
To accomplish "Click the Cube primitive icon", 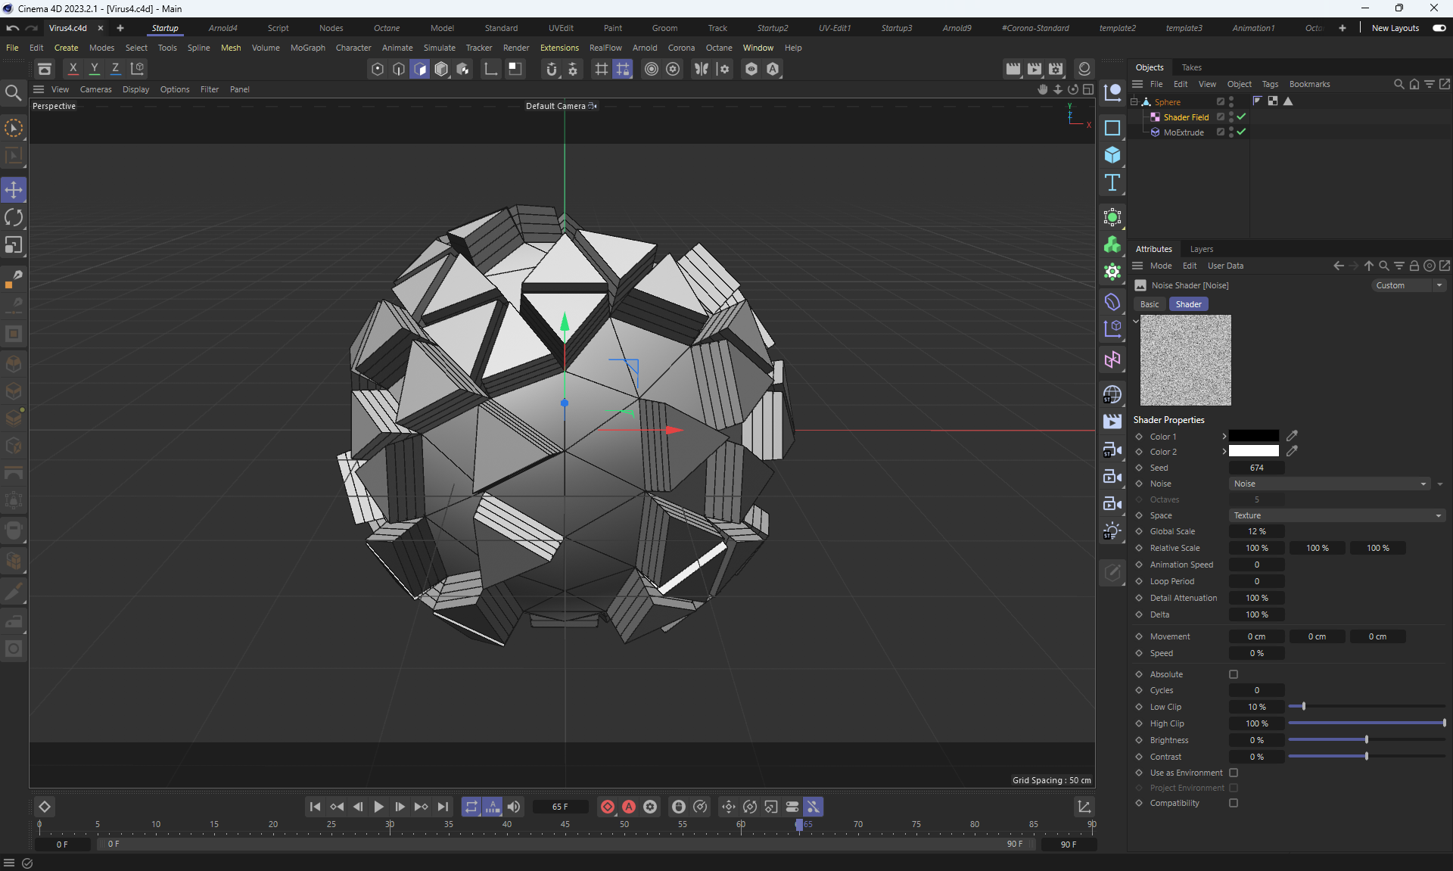I will coord(1112,155).
